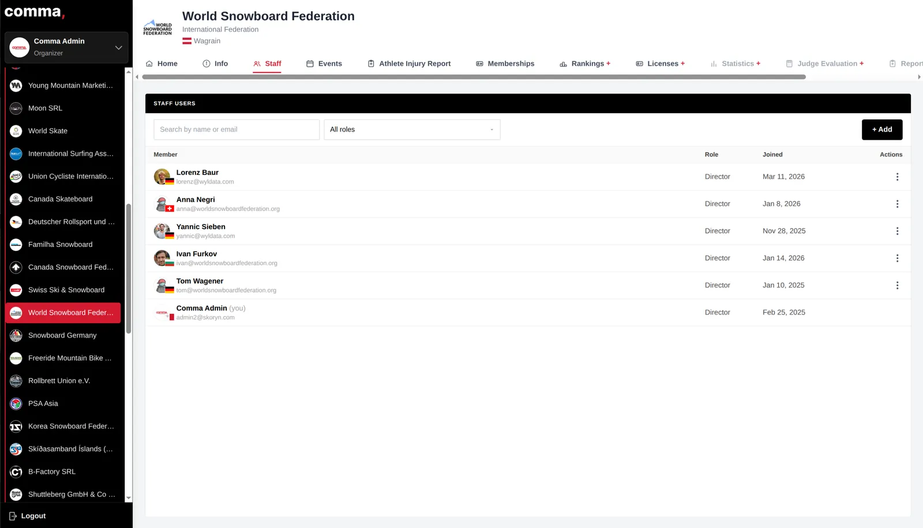
Task: Click Ivan Furkov's avatar photo
Action: (x=162, y=258)
